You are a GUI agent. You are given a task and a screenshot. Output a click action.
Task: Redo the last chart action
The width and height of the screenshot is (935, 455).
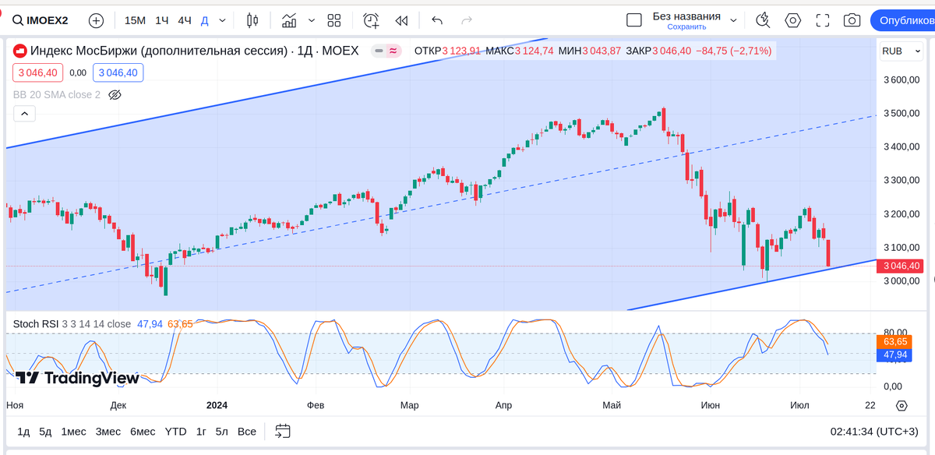(467, 20)
